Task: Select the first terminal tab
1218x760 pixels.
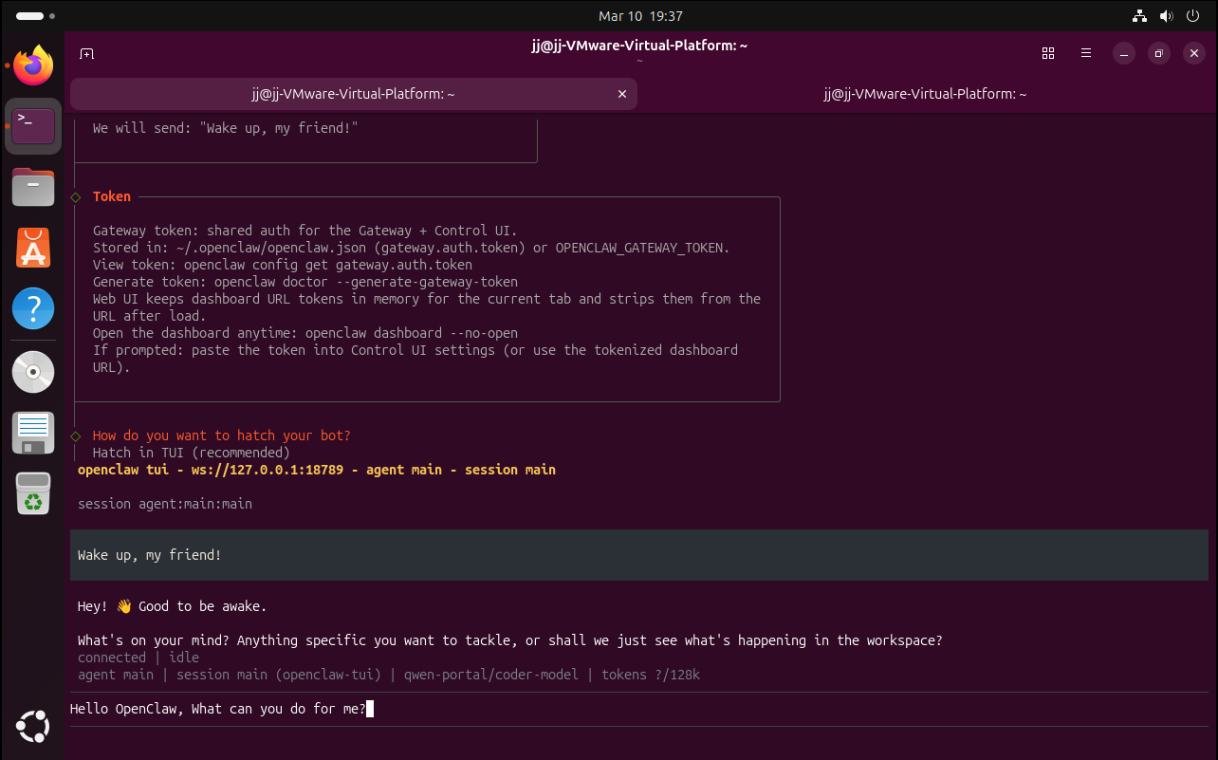Action: tap(353, 94)
